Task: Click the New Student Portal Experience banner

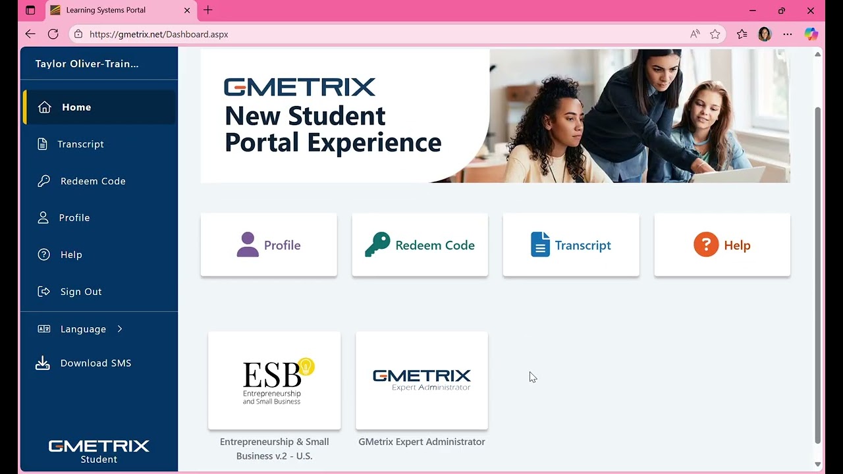Action: tap(495, 116)
